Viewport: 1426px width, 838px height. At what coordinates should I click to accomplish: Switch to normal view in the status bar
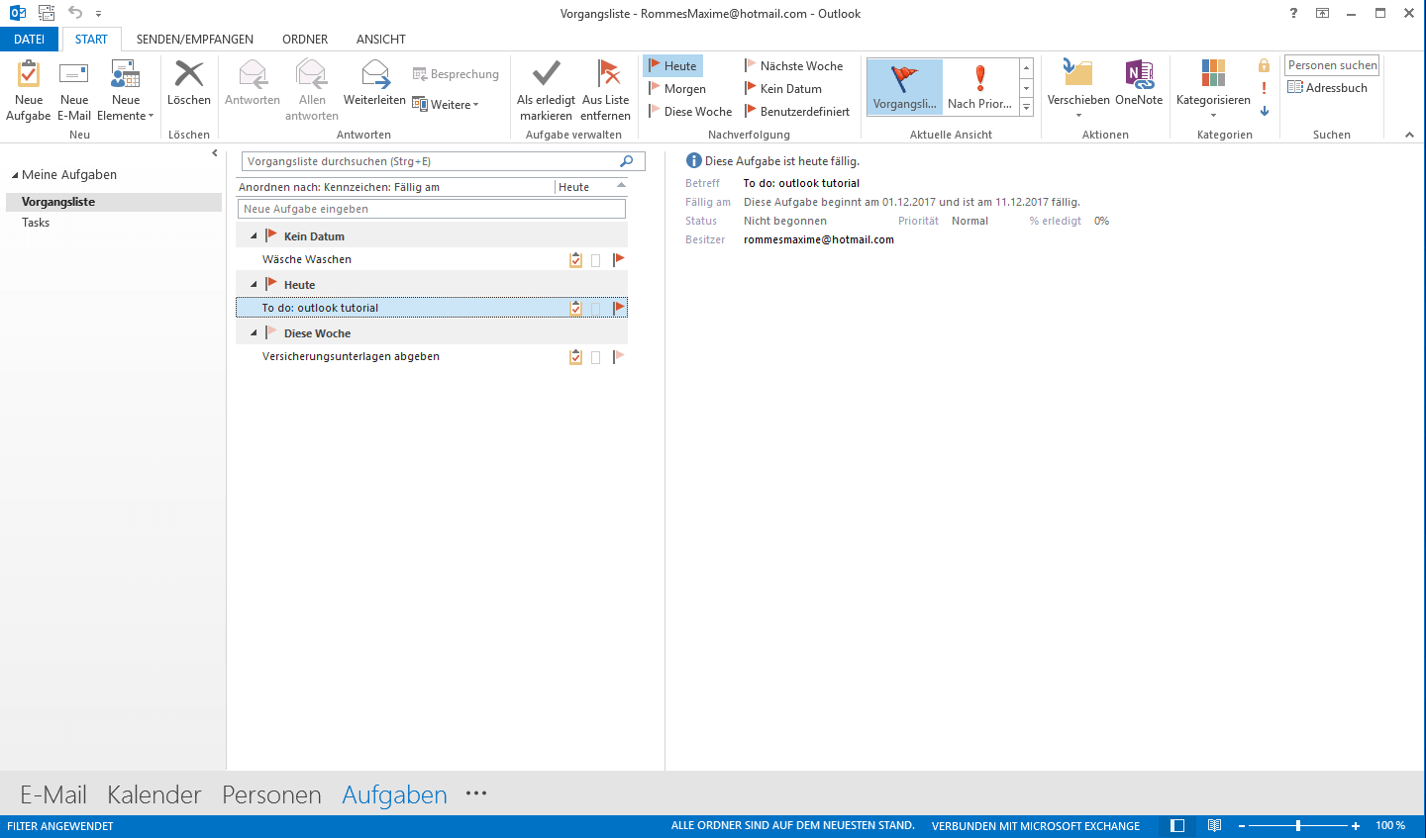pyautogui.click(x=1177, y=825)
